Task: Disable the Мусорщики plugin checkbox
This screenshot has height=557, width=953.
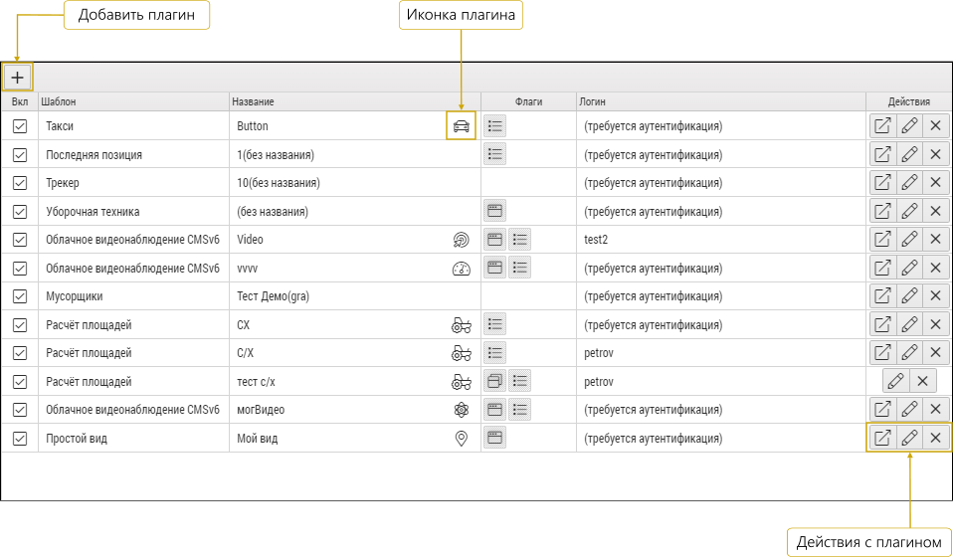Action: click(x=20, y=296)
